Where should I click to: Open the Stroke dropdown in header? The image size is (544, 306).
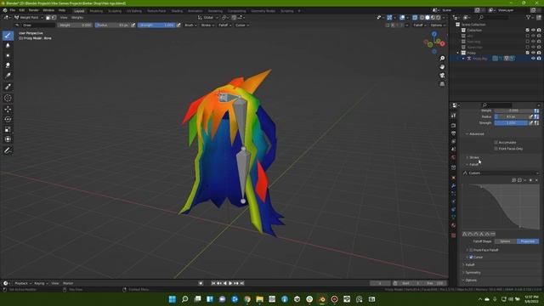(207, 25)
